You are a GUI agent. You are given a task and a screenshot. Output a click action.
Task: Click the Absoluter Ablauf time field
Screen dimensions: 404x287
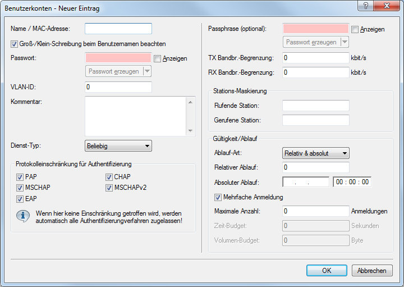tap(352, 182)
